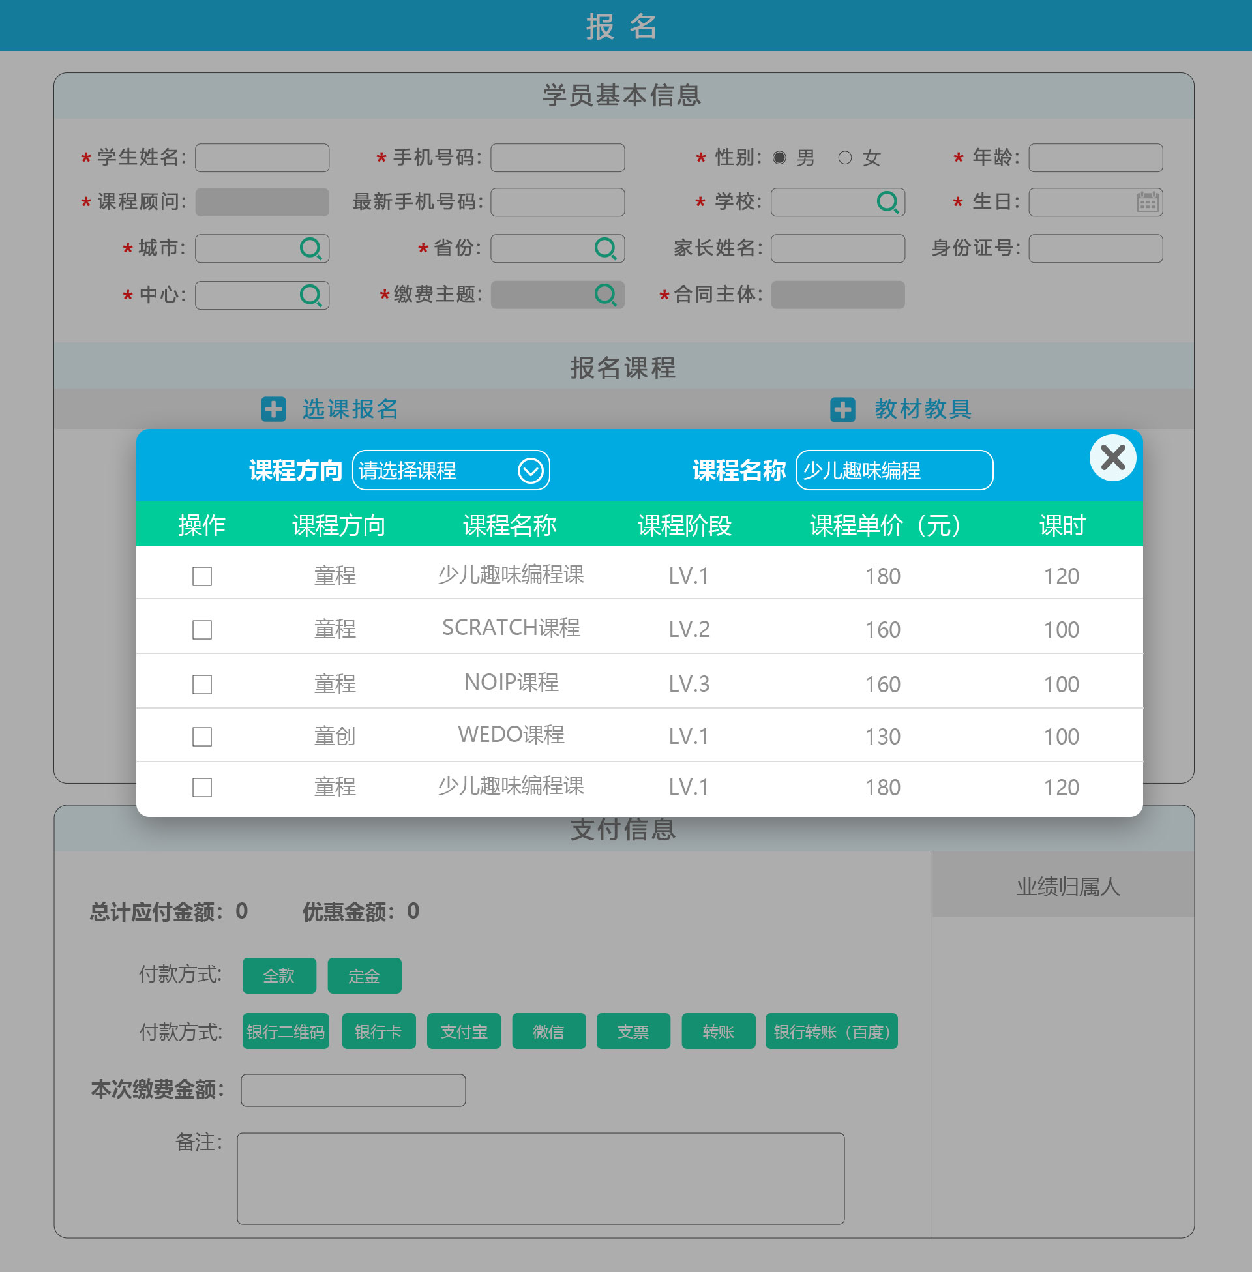Open the calendar icon in 生日 field
The height and width of the screenshot is (1272, 1252).
coord(1148,202)
